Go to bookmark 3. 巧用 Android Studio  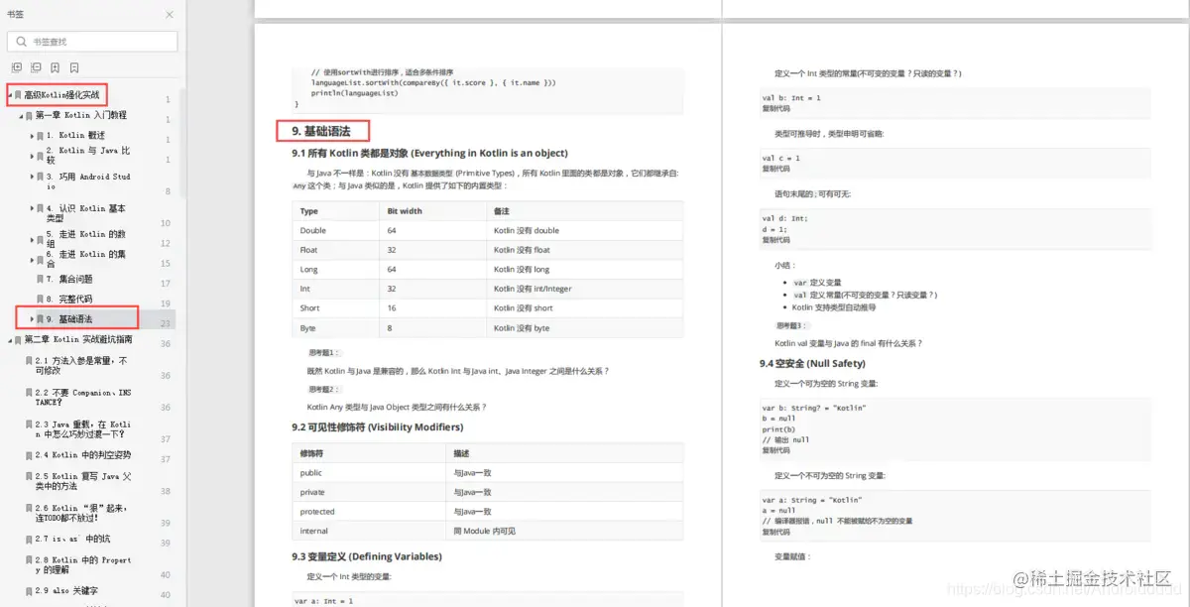(x=88, y=182)
